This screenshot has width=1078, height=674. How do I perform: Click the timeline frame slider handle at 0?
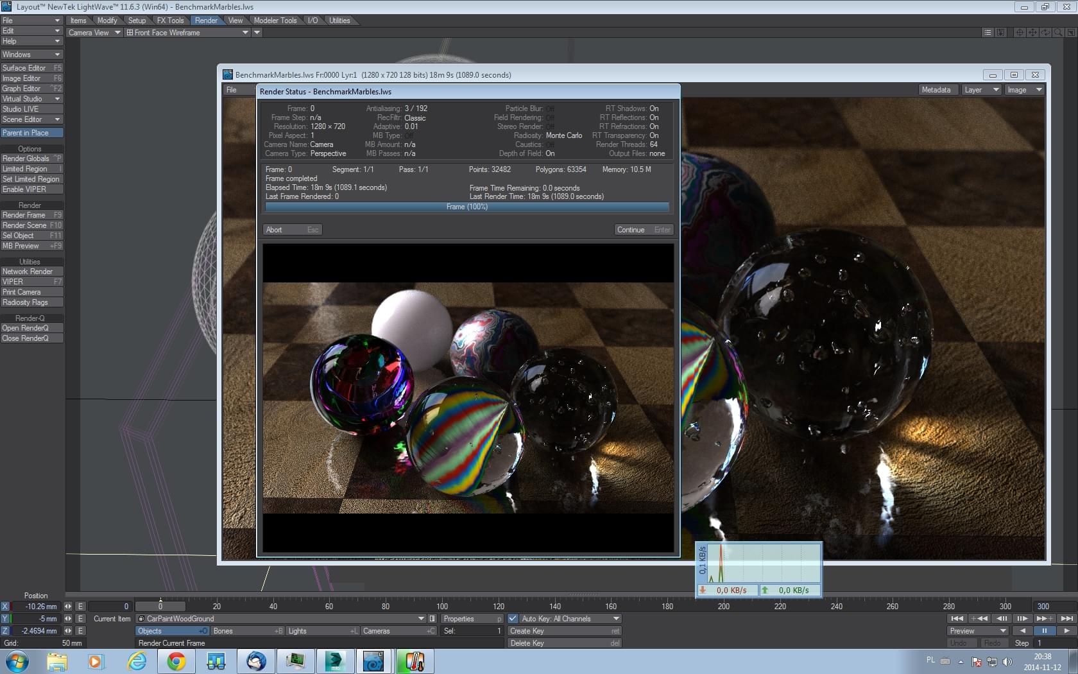pos(160,606)
